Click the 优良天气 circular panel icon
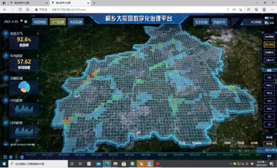277x168 pixels. (5, 34)
